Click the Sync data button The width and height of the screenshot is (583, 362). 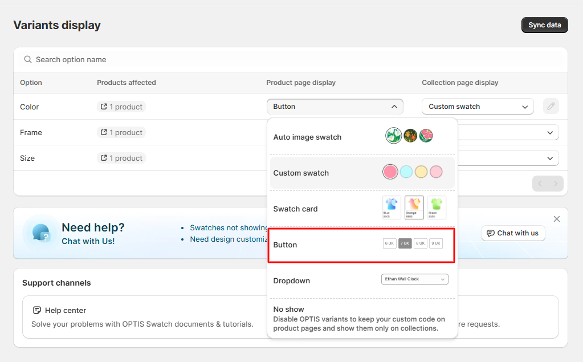[544, 25]
